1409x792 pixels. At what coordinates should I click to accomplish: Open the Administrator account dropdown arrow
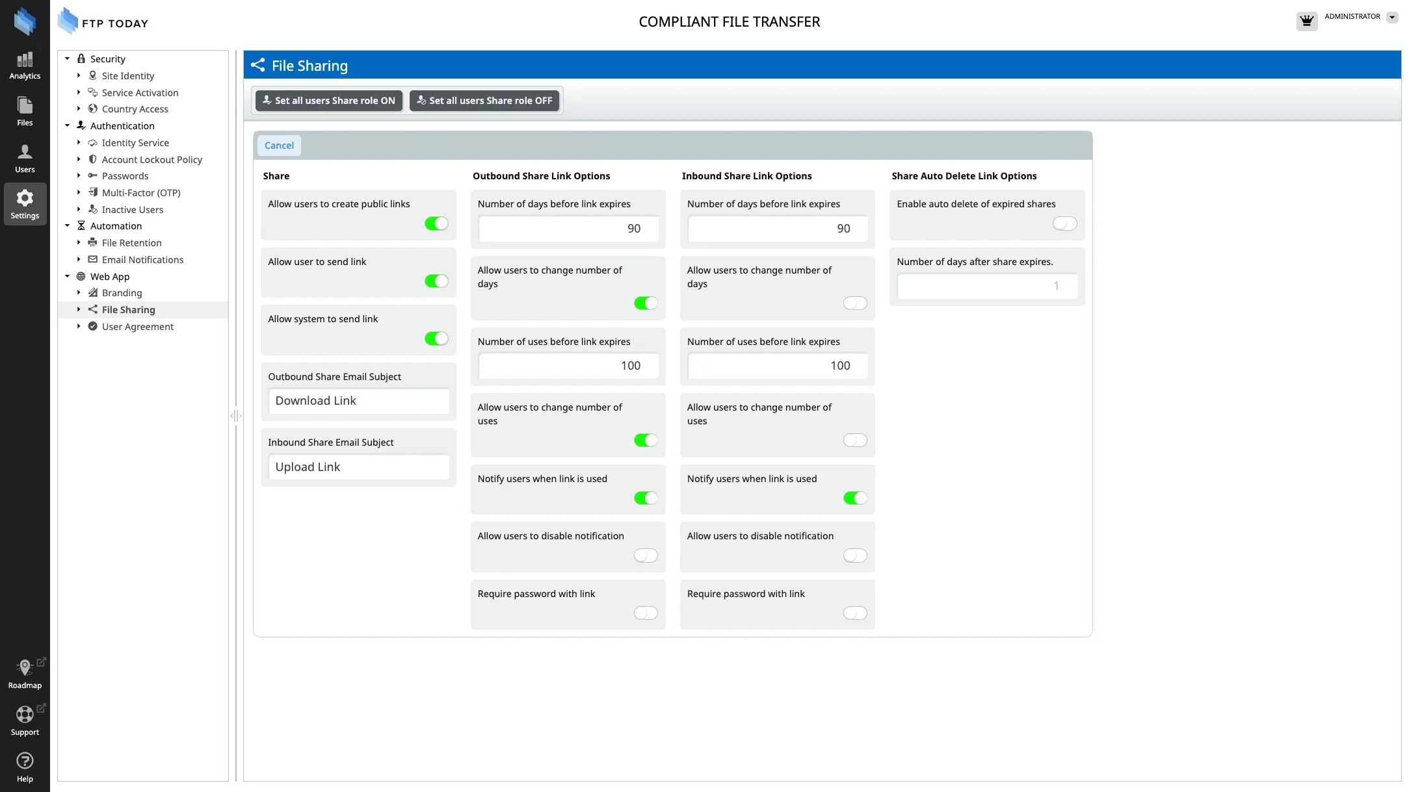click(1392, 18)
